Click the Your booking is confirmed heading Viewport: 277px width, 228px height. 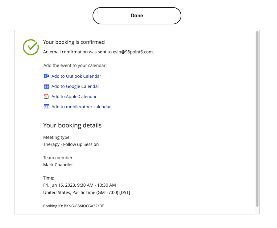(74, 42)
